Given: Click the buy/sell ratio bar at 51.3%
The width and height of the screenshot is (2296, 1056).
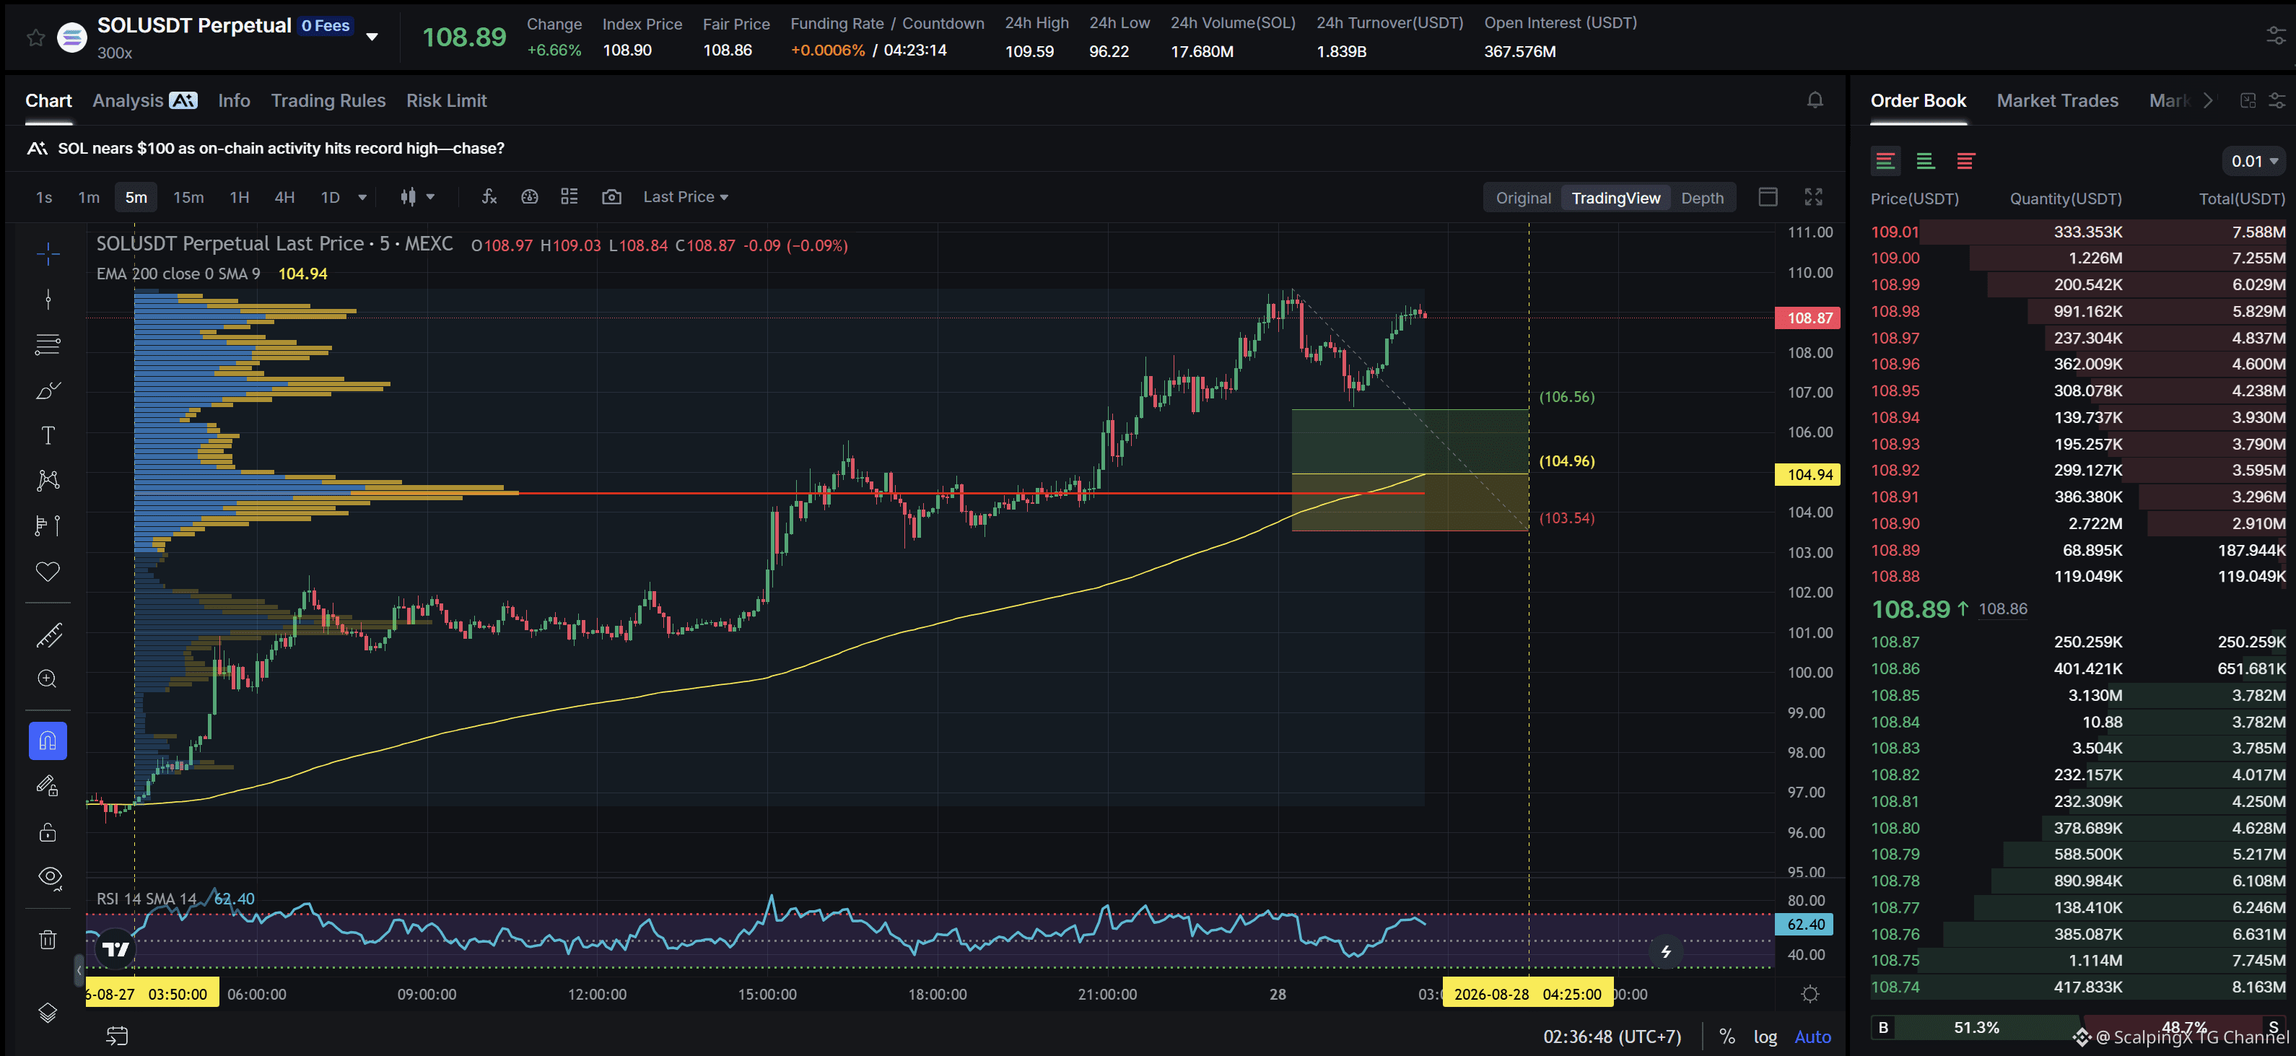Looking at the screenshot, I should tap(1976, 1027).
